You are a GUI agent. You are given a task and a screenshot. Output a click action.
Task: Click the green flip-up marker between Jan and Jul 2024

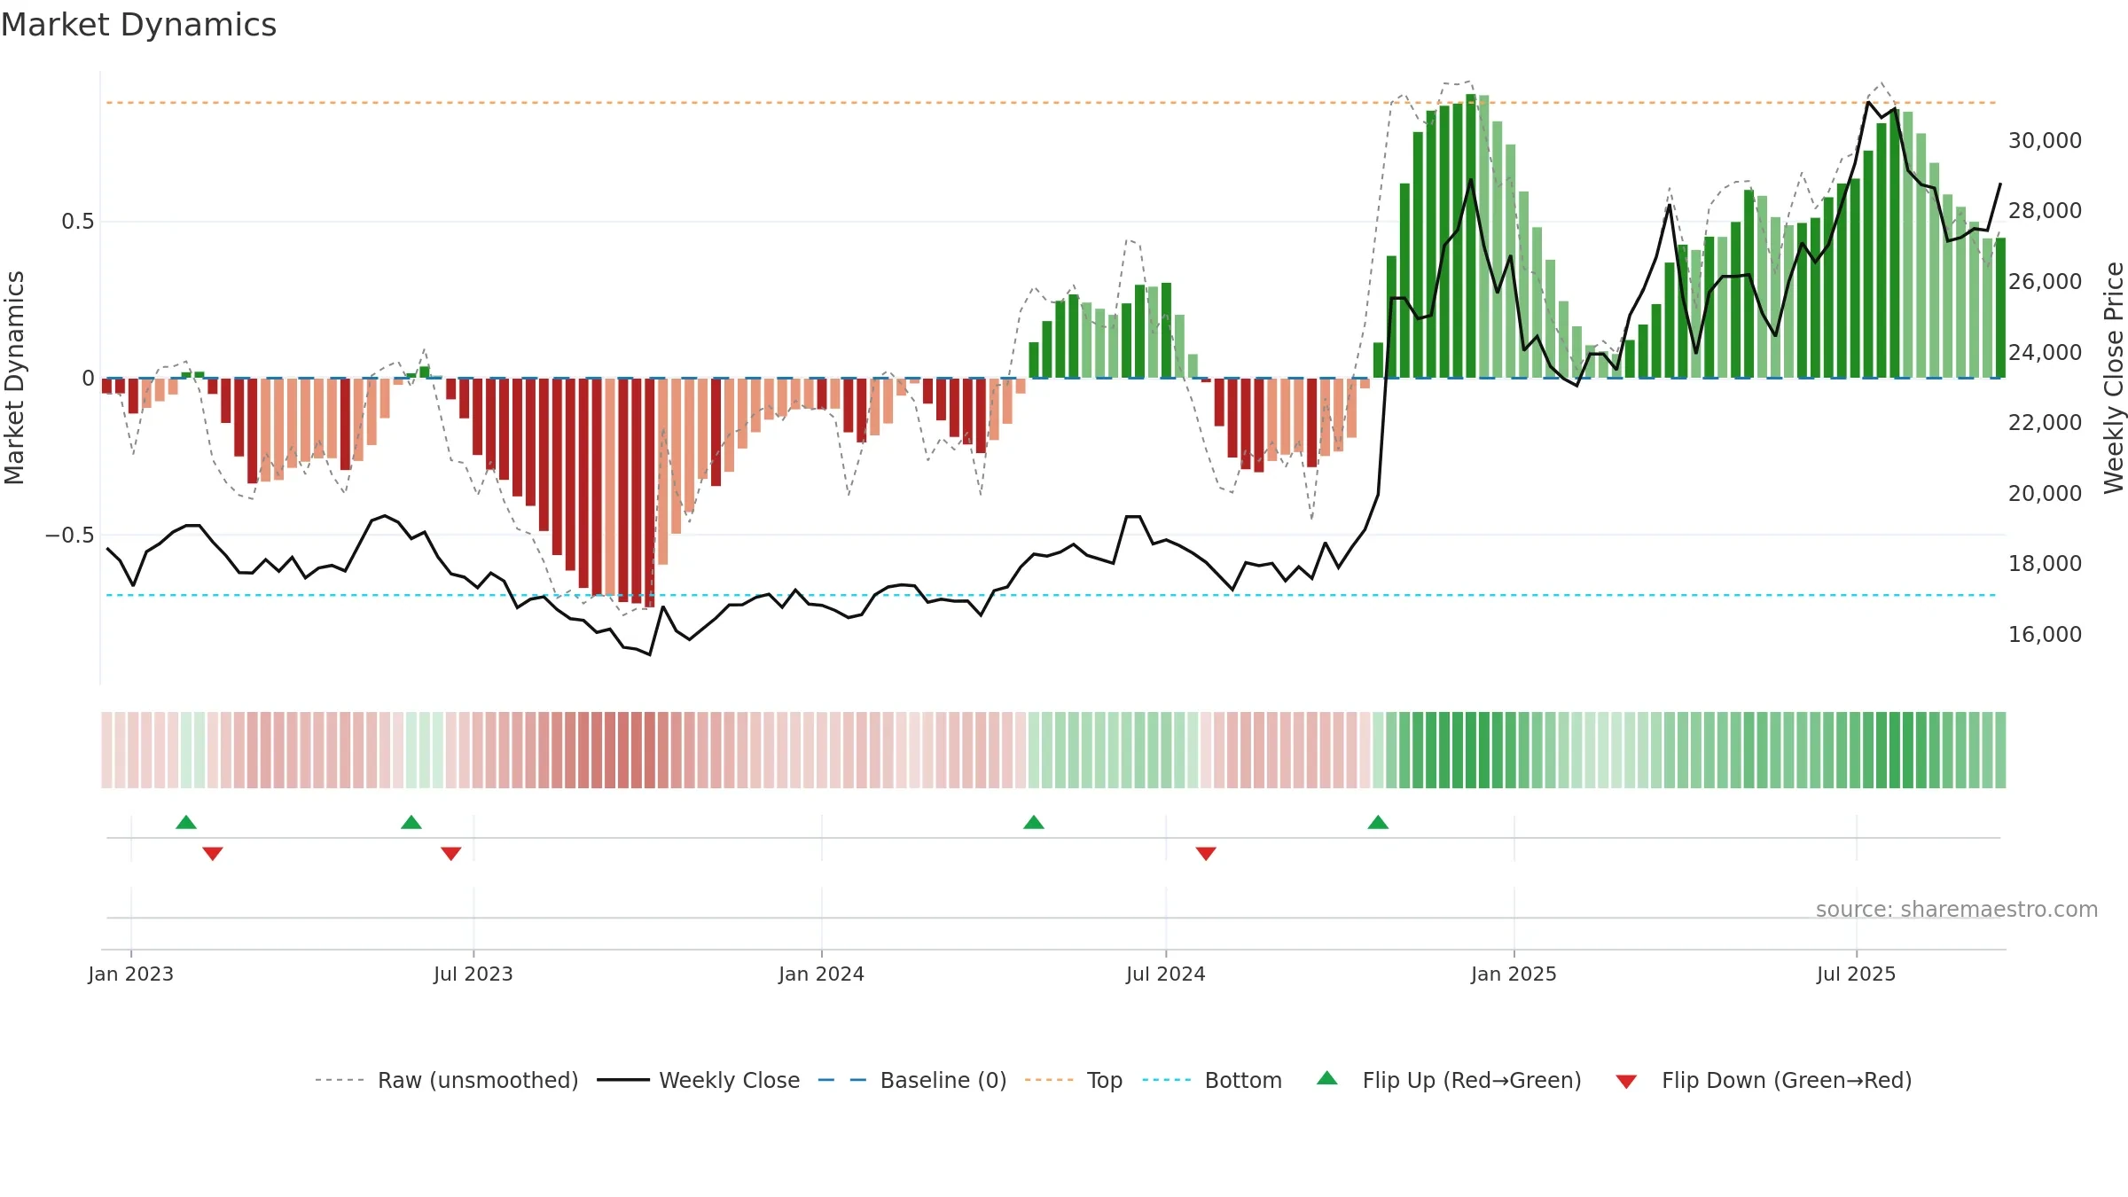click(1034, 822)
